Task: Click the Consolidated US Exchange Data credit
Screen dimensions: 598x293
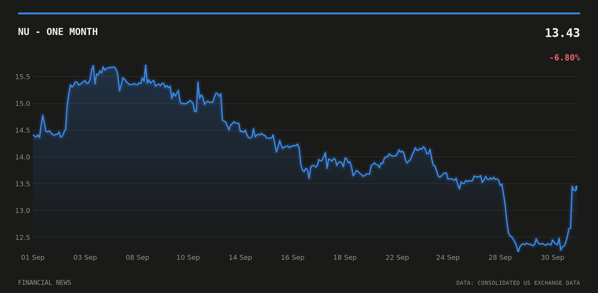Action: point(518,283)
